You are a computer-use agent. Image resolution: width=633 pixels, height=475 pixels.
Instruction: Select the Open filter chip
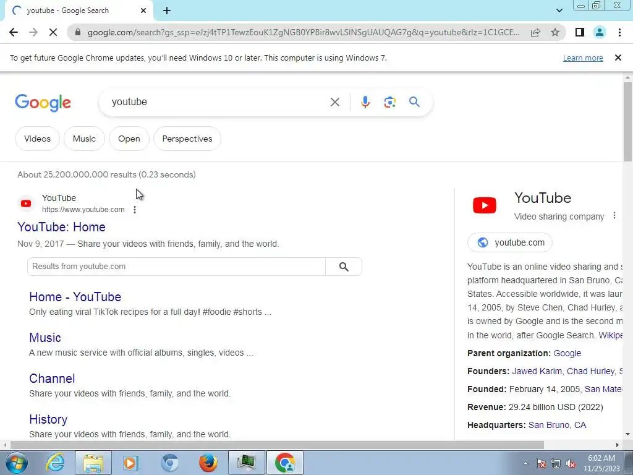click(129, 139)
